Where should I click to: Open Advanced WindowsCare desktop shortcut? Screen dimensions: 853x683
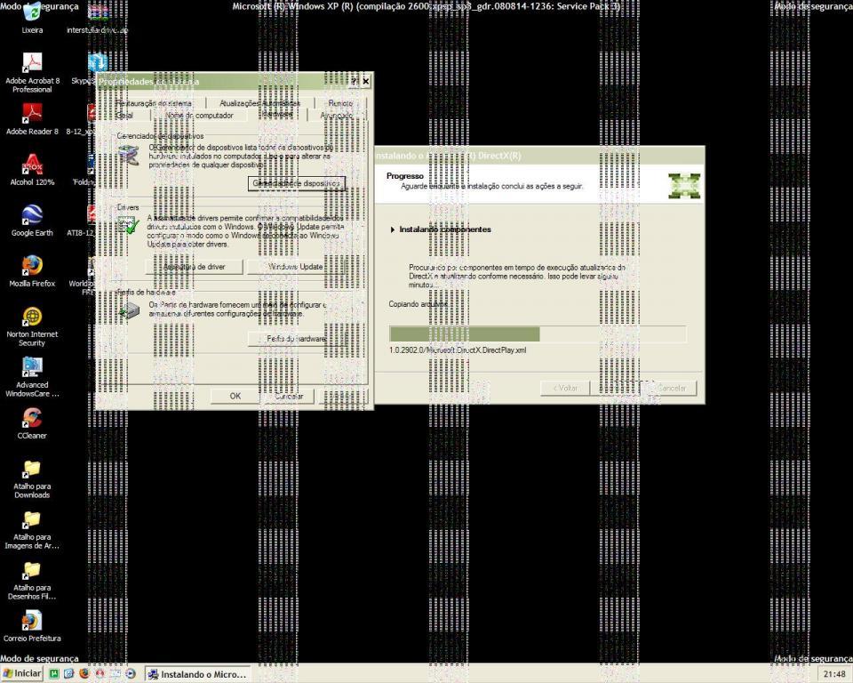pos(32,376)
